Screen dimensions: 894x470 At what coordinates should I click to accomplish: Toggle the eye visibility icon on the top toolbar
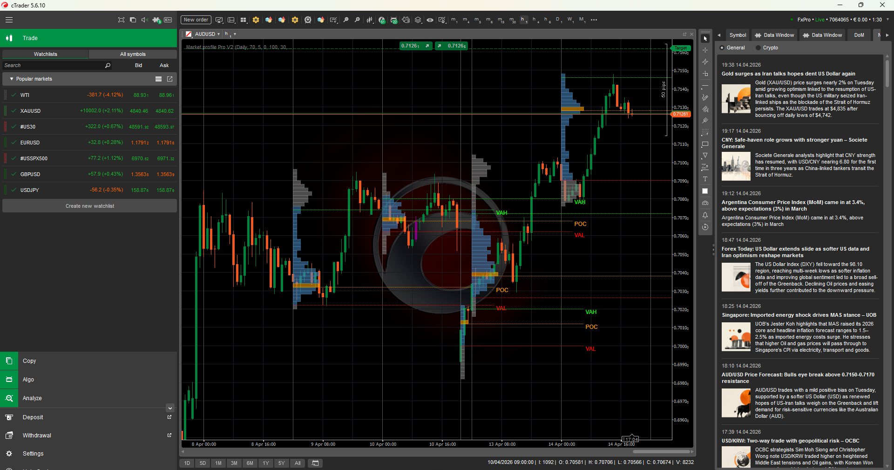pos(430,20)
